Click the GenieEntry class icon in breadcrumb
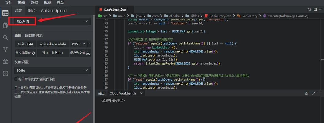324x123 pixels. (239, 16)
